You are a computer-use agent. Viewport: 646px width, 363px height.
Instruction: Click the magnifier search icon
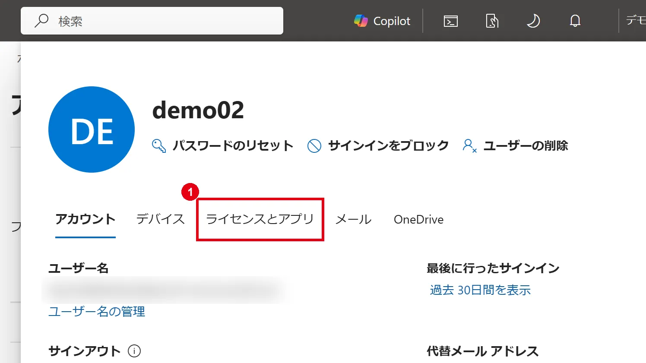[41, 21]
